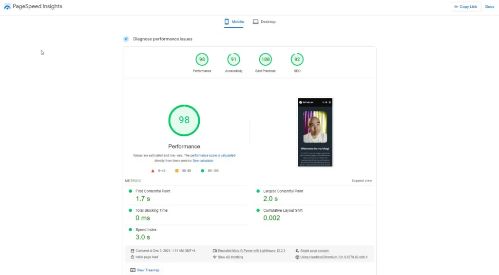The image size is (499, 275).
Task: Open the Docs link
Action: click(489, 7)
